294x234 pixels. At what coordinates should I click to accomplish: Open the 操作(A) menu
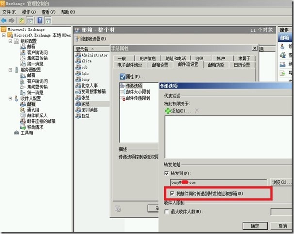(29, 12)
